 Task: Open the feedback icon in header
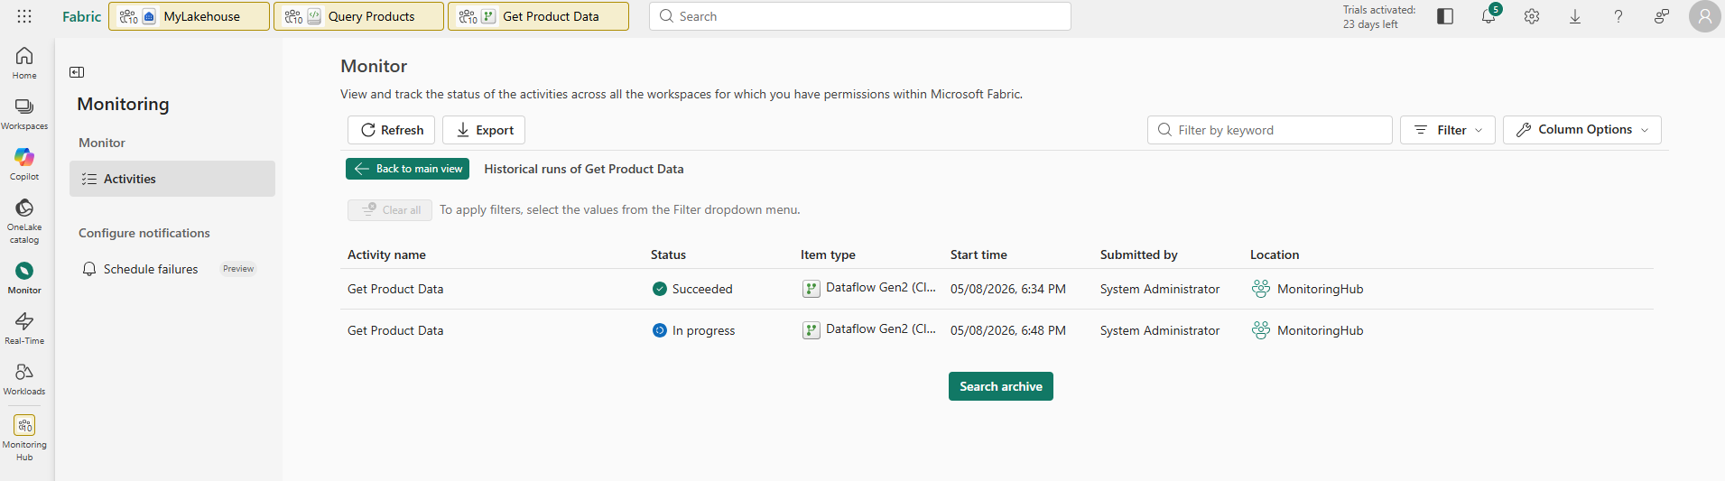point(1662,16)
